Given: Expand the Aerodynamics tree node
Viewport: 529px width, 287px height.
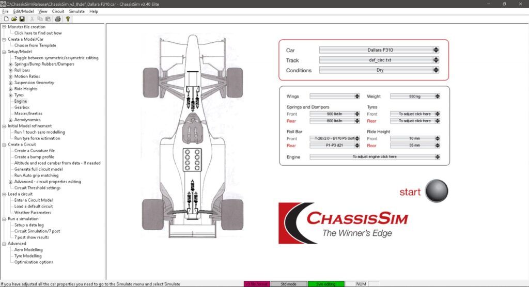Looking at the screenshot, I should (x=10, y=120).
